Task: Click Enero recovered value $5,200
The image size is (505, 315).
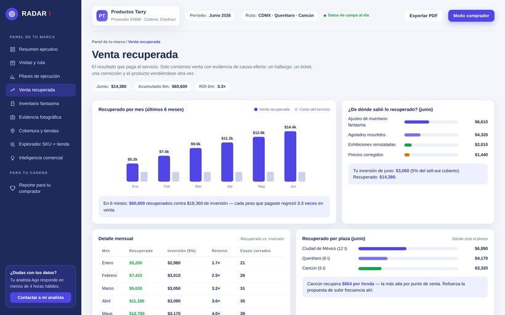Action: click(135, 263)
